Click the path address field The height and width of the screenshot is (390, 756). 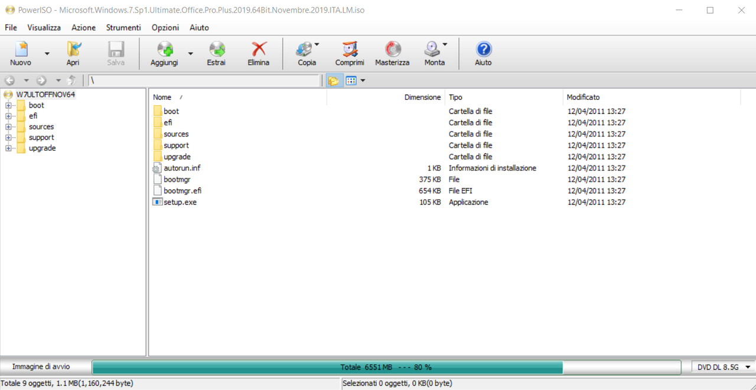click(x=204, y=80)
